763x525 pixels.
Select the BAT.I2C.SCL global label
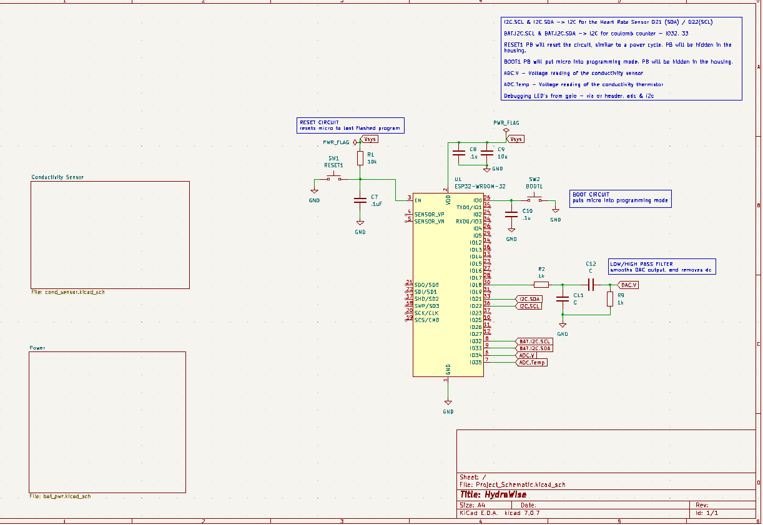click(534, 341)
